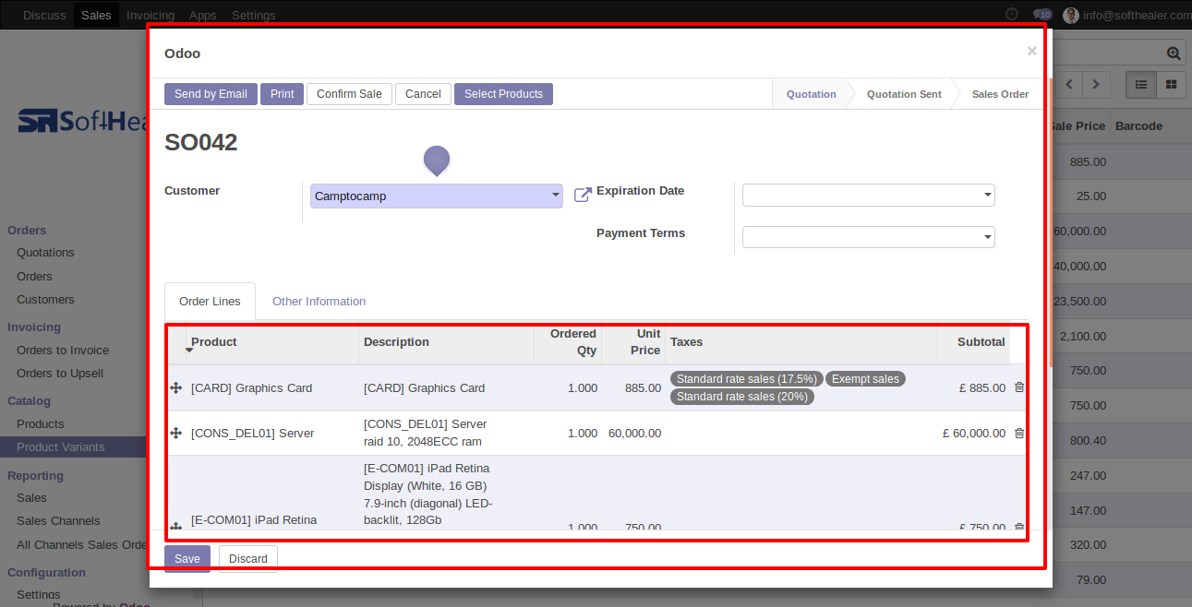
Task: Open Orders to Upsell in the sidebar
Action: click(x=60, y=374)
